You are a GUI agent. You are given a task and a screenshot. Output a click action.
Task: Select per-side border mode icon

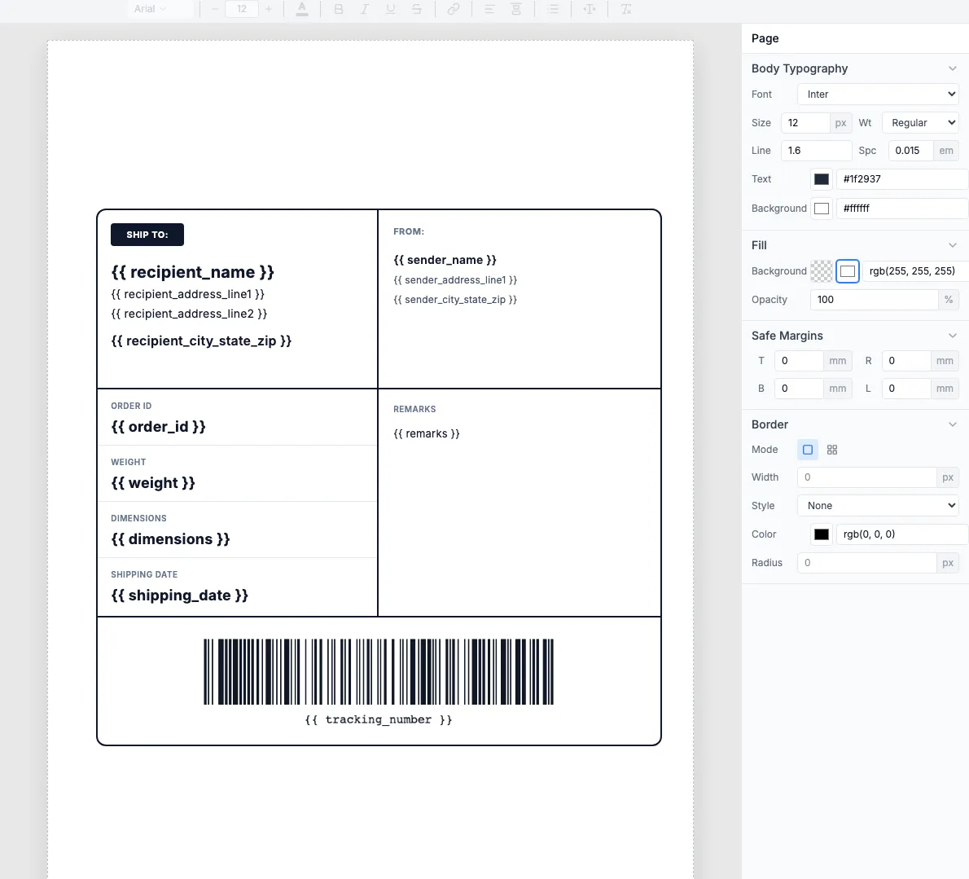click(x=832, y=450)
